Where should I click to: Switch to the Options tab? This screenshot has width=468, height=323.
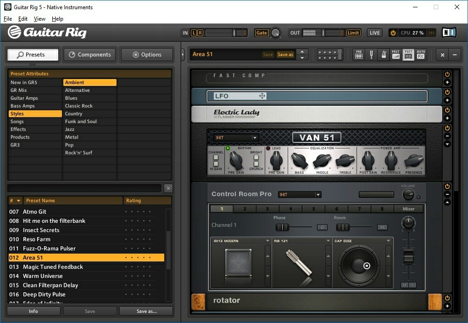click(x=147, y=55)
